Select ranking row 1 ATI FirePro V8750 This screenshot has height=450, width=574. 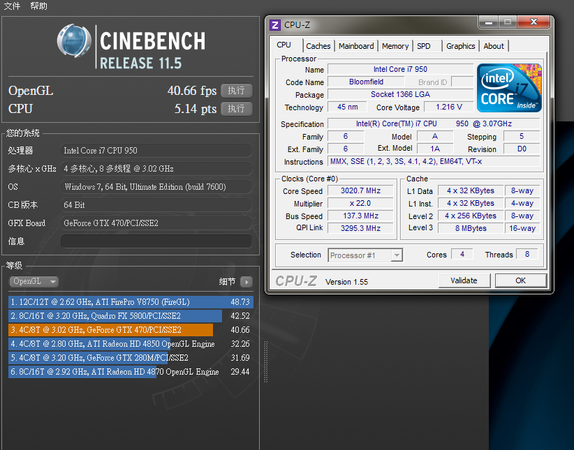coord(131,302)
